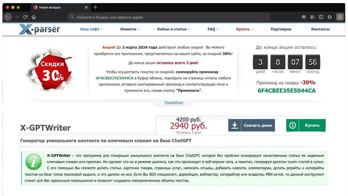Click the hours counter showing 8
This screenshot has width=348, height=196.
(x=278, y=62)
